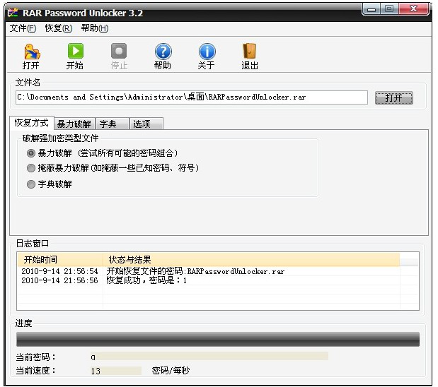Open the 帮助(H) menu
The width and height of the screenshot is (438, 387).
click(95, 28)
